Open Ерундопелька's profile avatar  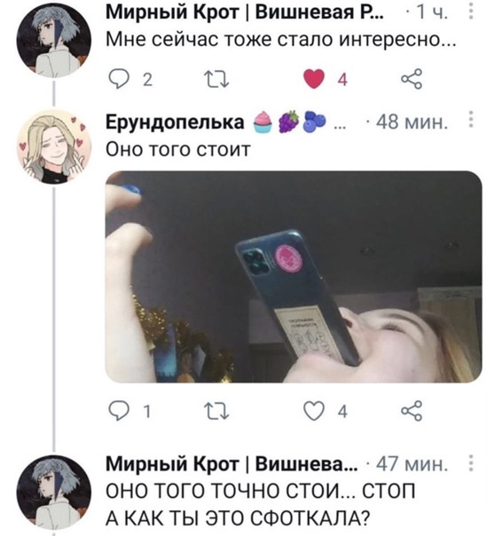(54, 146)
